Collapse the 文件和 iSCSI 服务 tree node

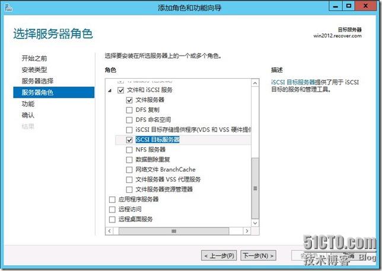point(110,91)
